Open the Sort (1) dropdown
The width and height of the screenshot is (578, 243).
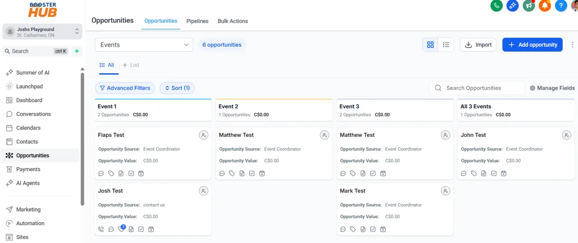tap(177, 88)
